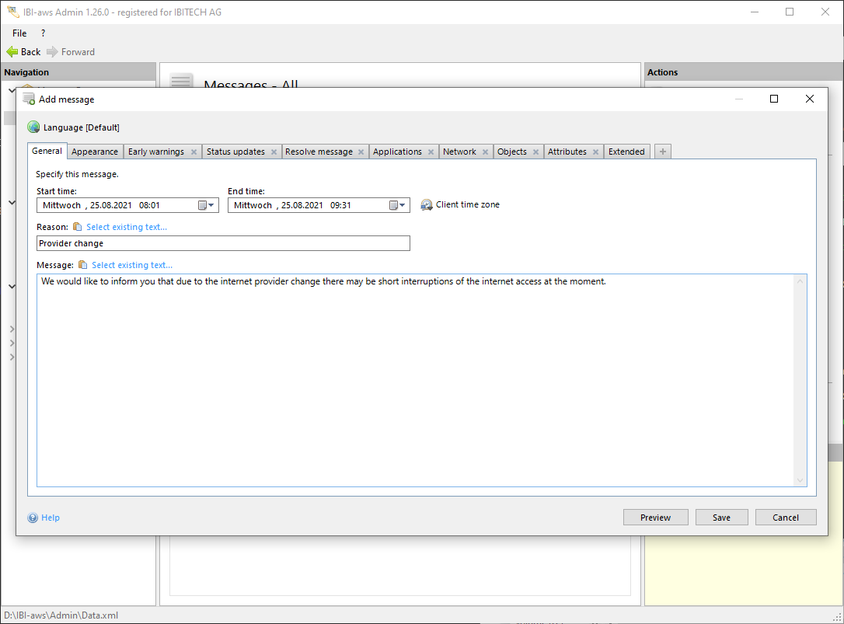The height and width of the screenshot is (624, 844).
Task: Click the message box scrollbar down arrow
Action: tap(800, 480)
